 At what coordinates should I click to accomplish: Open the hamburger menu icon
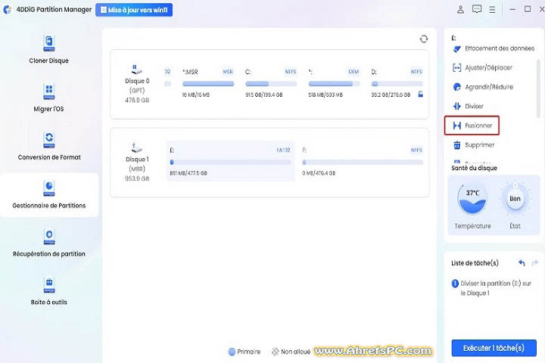pos(492,10)
